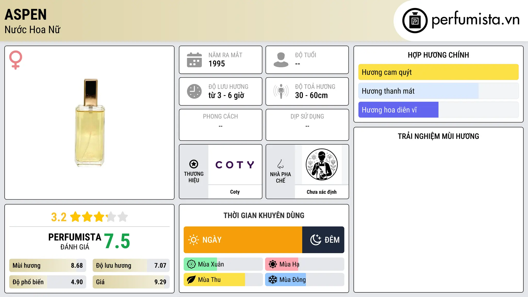Click the TRẢI NGHIỆM MÙI HƯƠNG heading
This screenshot has width=528, height=297.
[x=438, y=136]
